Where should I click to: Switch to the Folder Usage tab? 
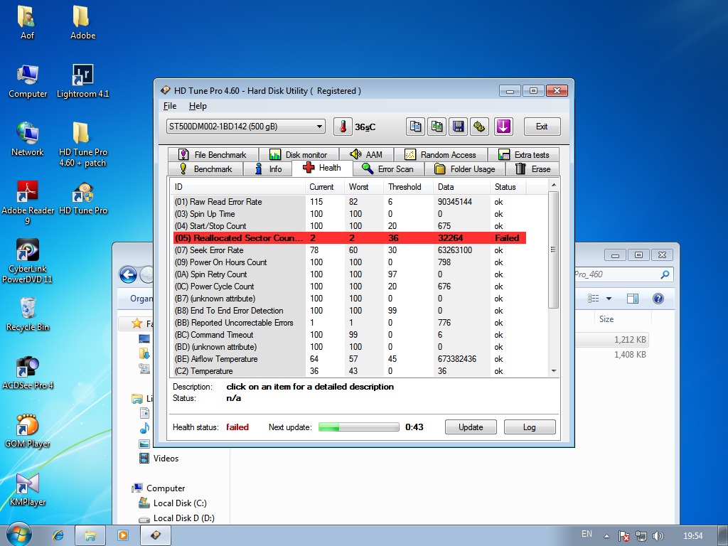pyautogui.click(x=465, y=169)
